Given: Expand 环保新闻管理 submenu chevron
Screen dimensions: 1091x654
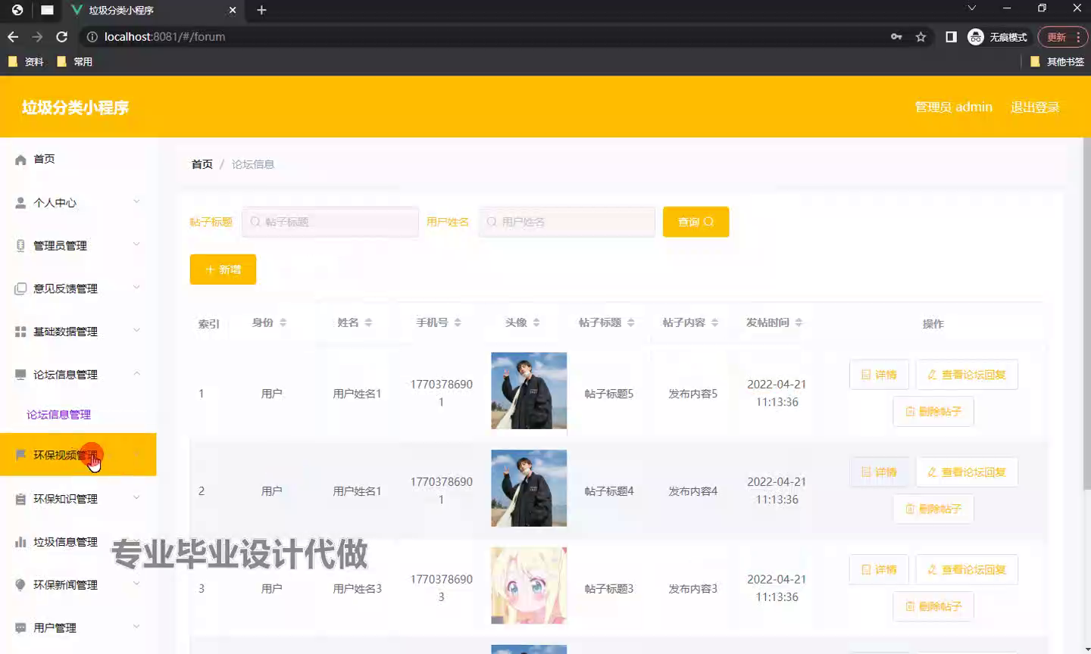Looking at the screenshot, I should [136, 583].
